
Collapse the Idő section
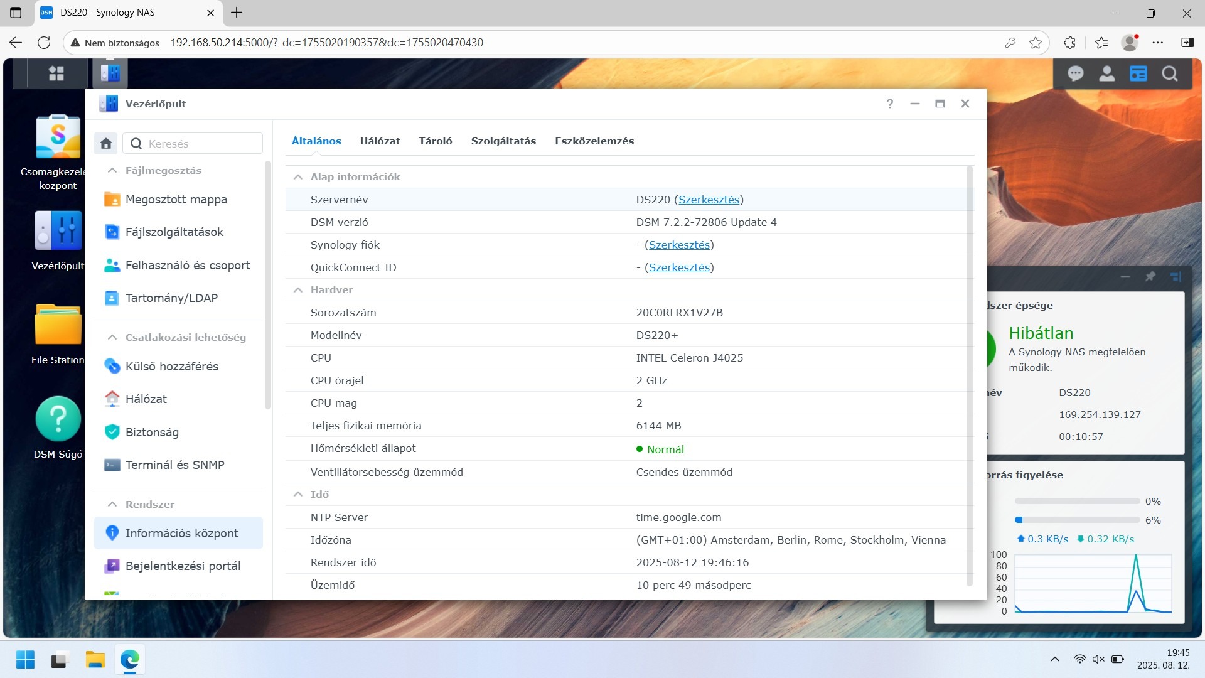tap(298, 495)
